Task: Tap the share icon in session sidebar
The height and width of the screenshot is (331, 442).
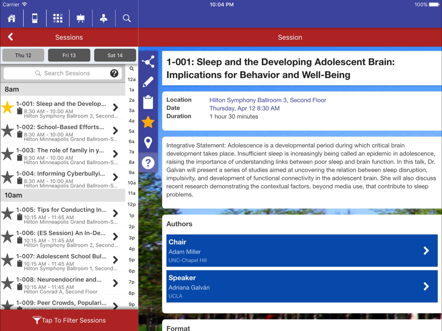Action: point(148,61)
